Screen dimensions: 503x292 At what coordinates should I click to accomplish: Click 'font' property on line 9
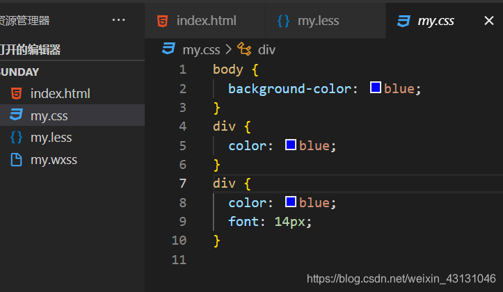[243, 222]
